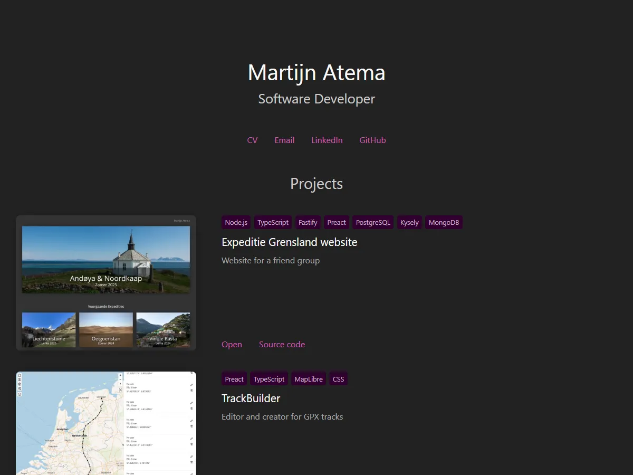Screen dimensions: 633x475
Task: Click the Expeditie Grensland website screenshot
Action: [x=106, y=283]
